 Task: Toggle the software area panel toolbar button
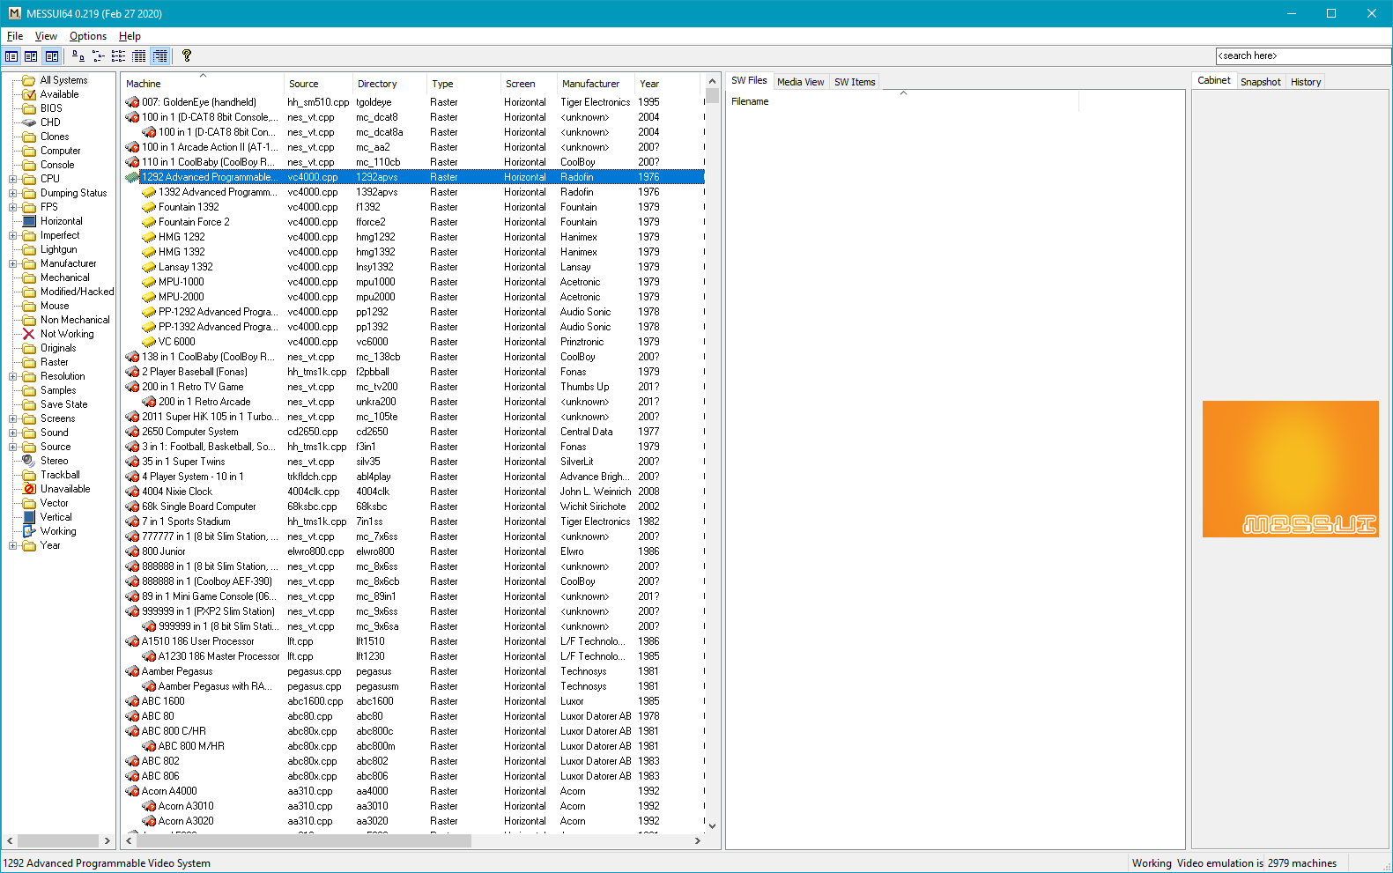pyautogui.click(x=31, y=55)
